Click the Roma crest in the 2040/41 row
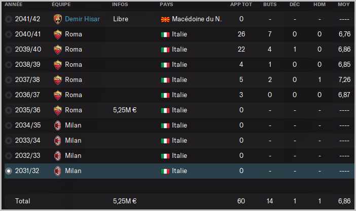356x211 pixels. tap(58, 34)
